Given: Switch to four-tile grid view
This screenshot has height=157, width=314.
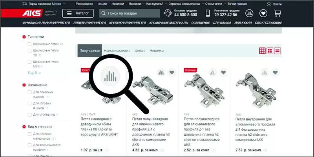Looking at the screenshot, I should click(x=270, y=51).
